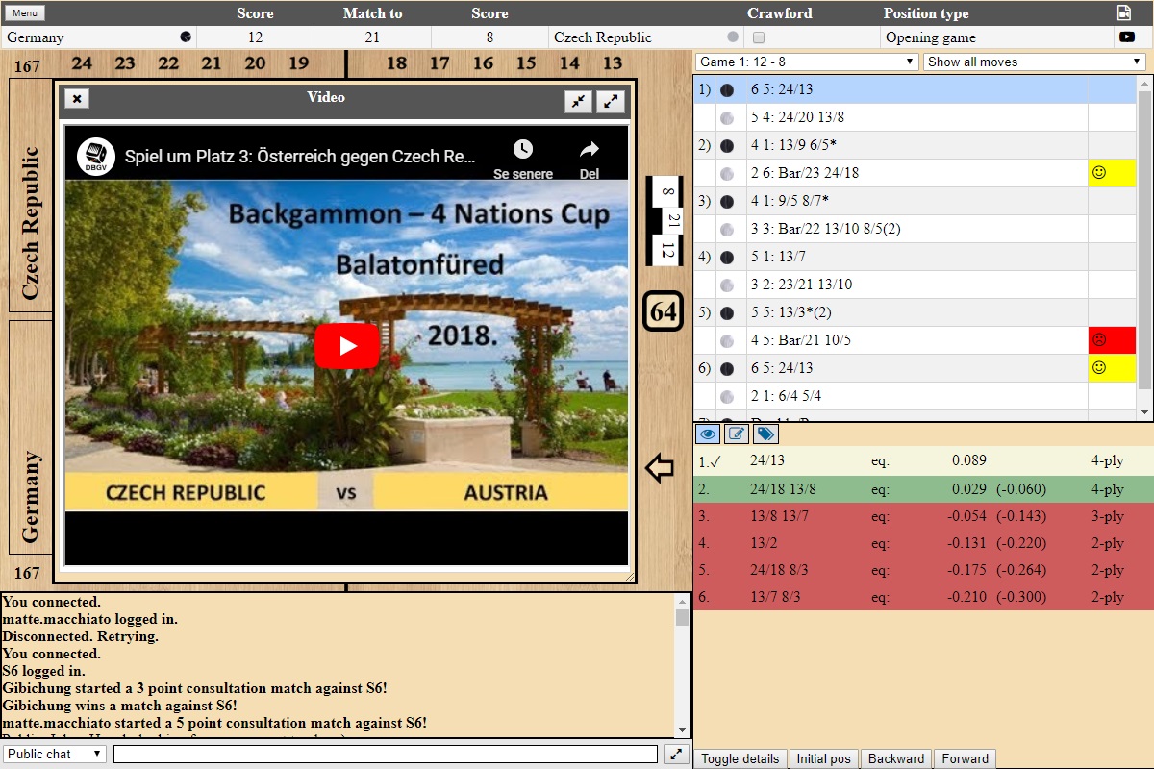1154x769 pixels.
Task: Click Toggle details button
Action: pyautogui.click(x=740, y=758)
